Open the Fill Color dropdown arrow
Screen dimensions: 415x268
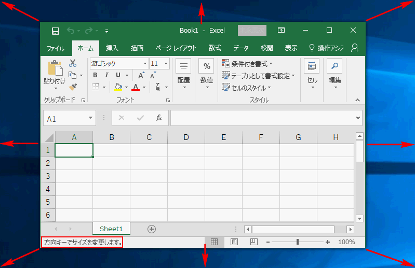pos(127,88)
